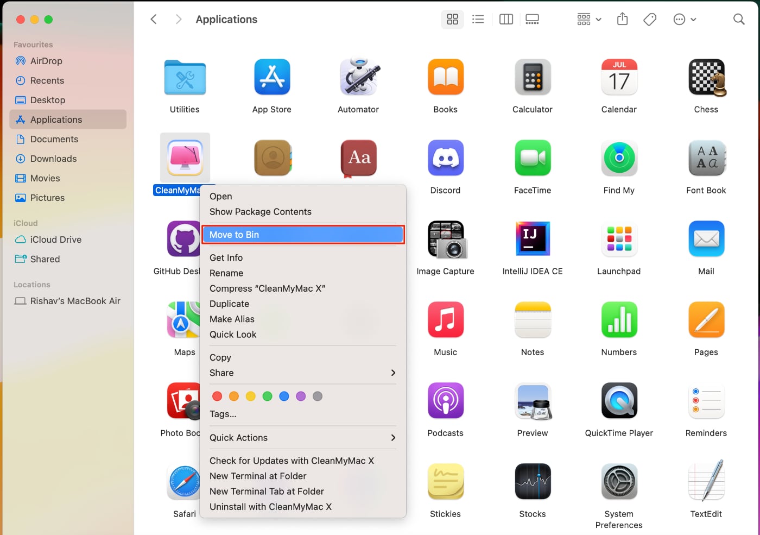
Task: Select the TextEdit app icon
Action: click(x=706, y=481)
